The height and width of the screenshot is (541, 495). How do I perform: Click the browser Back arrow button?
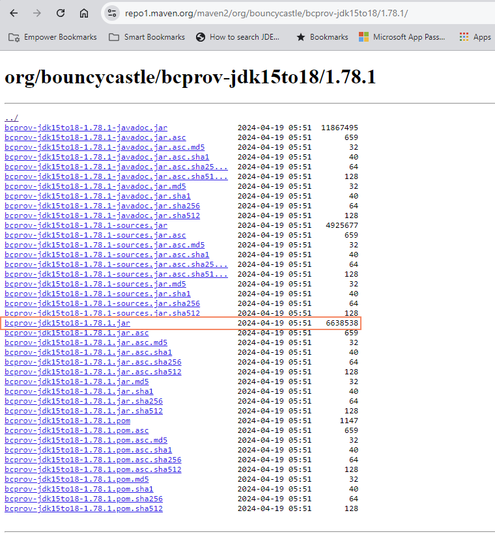coord(14,13)
